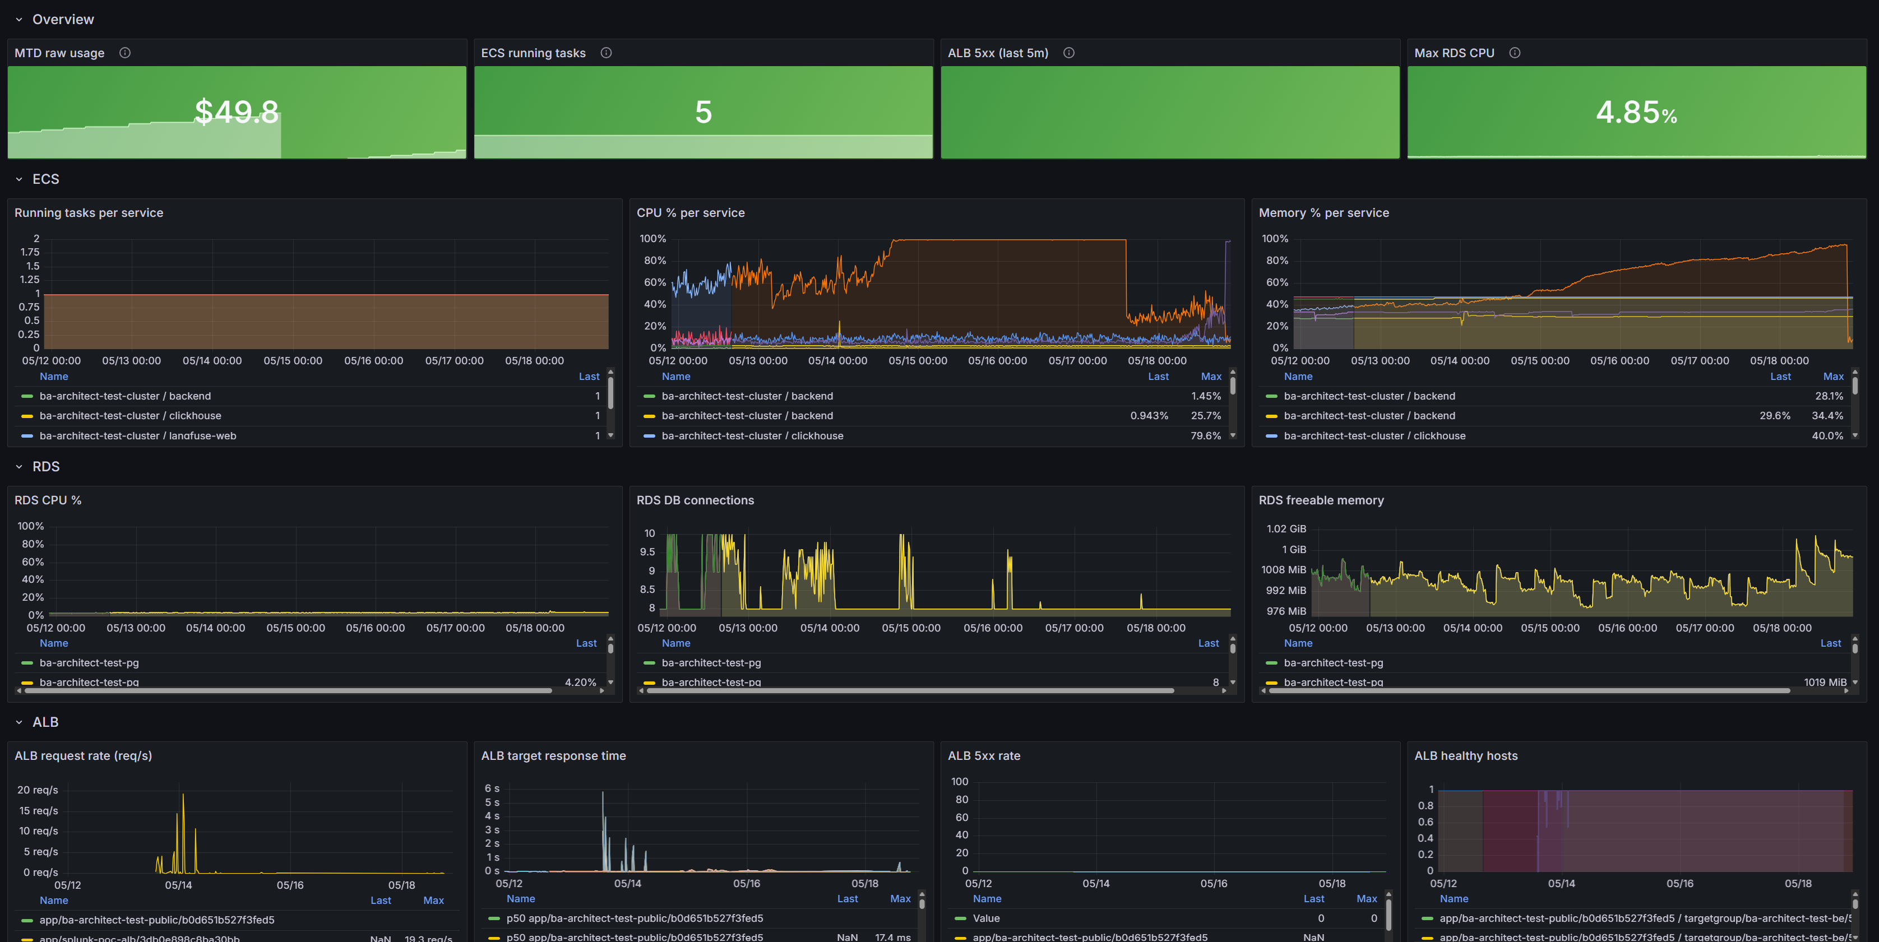Open the RDS CPU % panel title

pyautogui.click(x=48, y=500)
